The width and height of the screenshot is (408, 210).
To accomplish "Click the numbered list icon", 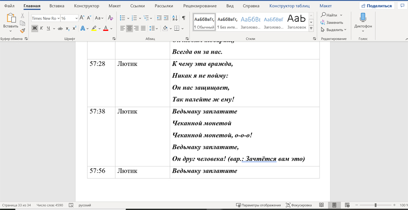I will pyautogui.click(x=134, y=18).
